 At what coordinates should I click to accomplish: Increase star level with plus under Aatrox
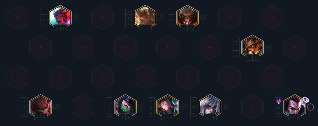[44, 117]
